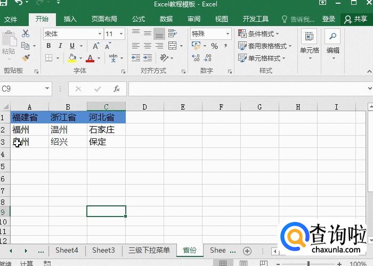Open the font size 11 dropdown
The image size is (373, 266).
tap(121, 34)
